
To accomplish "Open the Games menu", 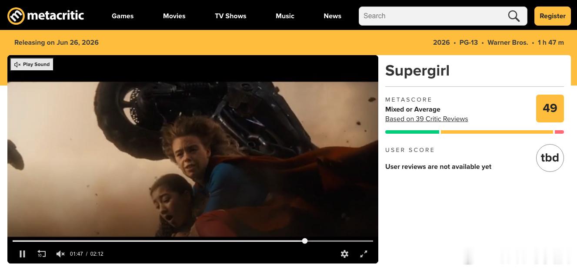I will click(x=123, y=16).
